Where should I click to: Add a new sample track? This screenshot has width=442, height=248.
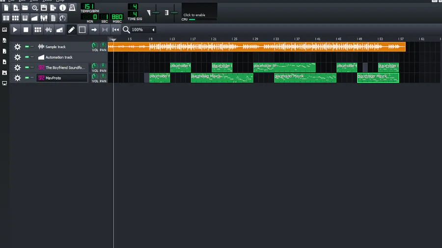click(49, 29)
